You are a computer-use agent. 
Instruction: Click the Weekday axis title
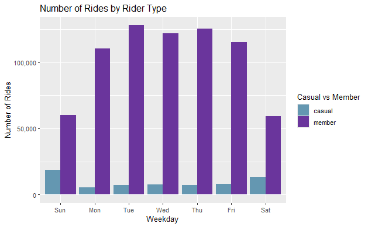[x=163, y=219]
